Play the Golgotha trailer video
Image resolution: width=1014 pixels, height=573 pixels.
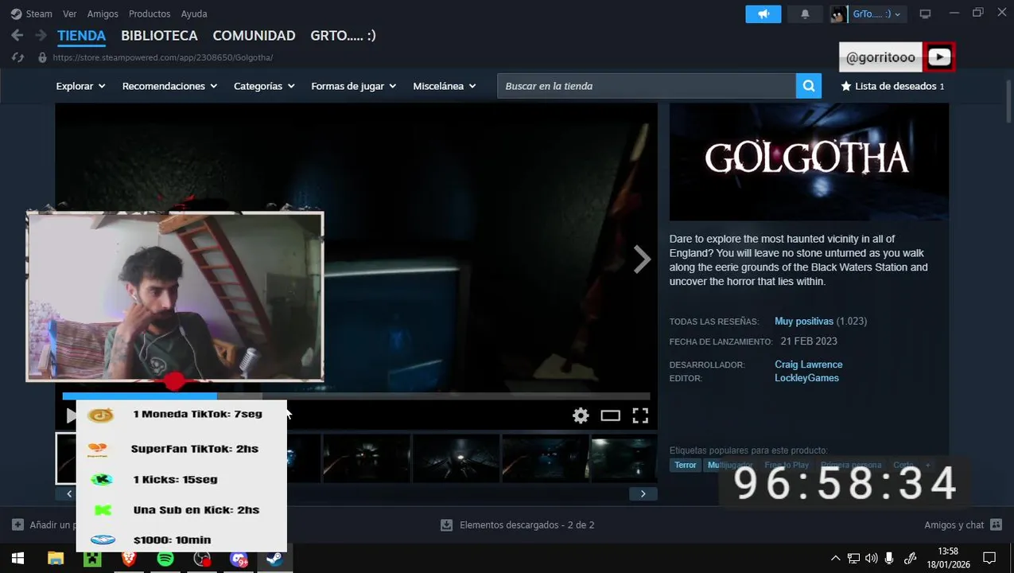pos(72,415)
